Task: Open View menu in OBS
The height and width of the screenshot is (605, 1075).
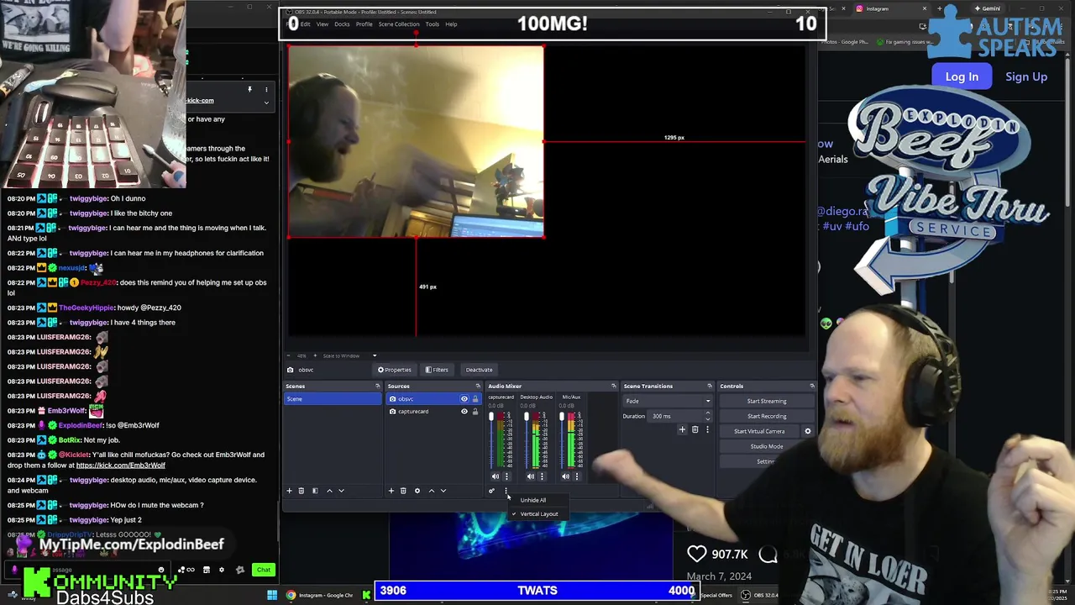Action: pyautogui.click(x=322, y=24)
